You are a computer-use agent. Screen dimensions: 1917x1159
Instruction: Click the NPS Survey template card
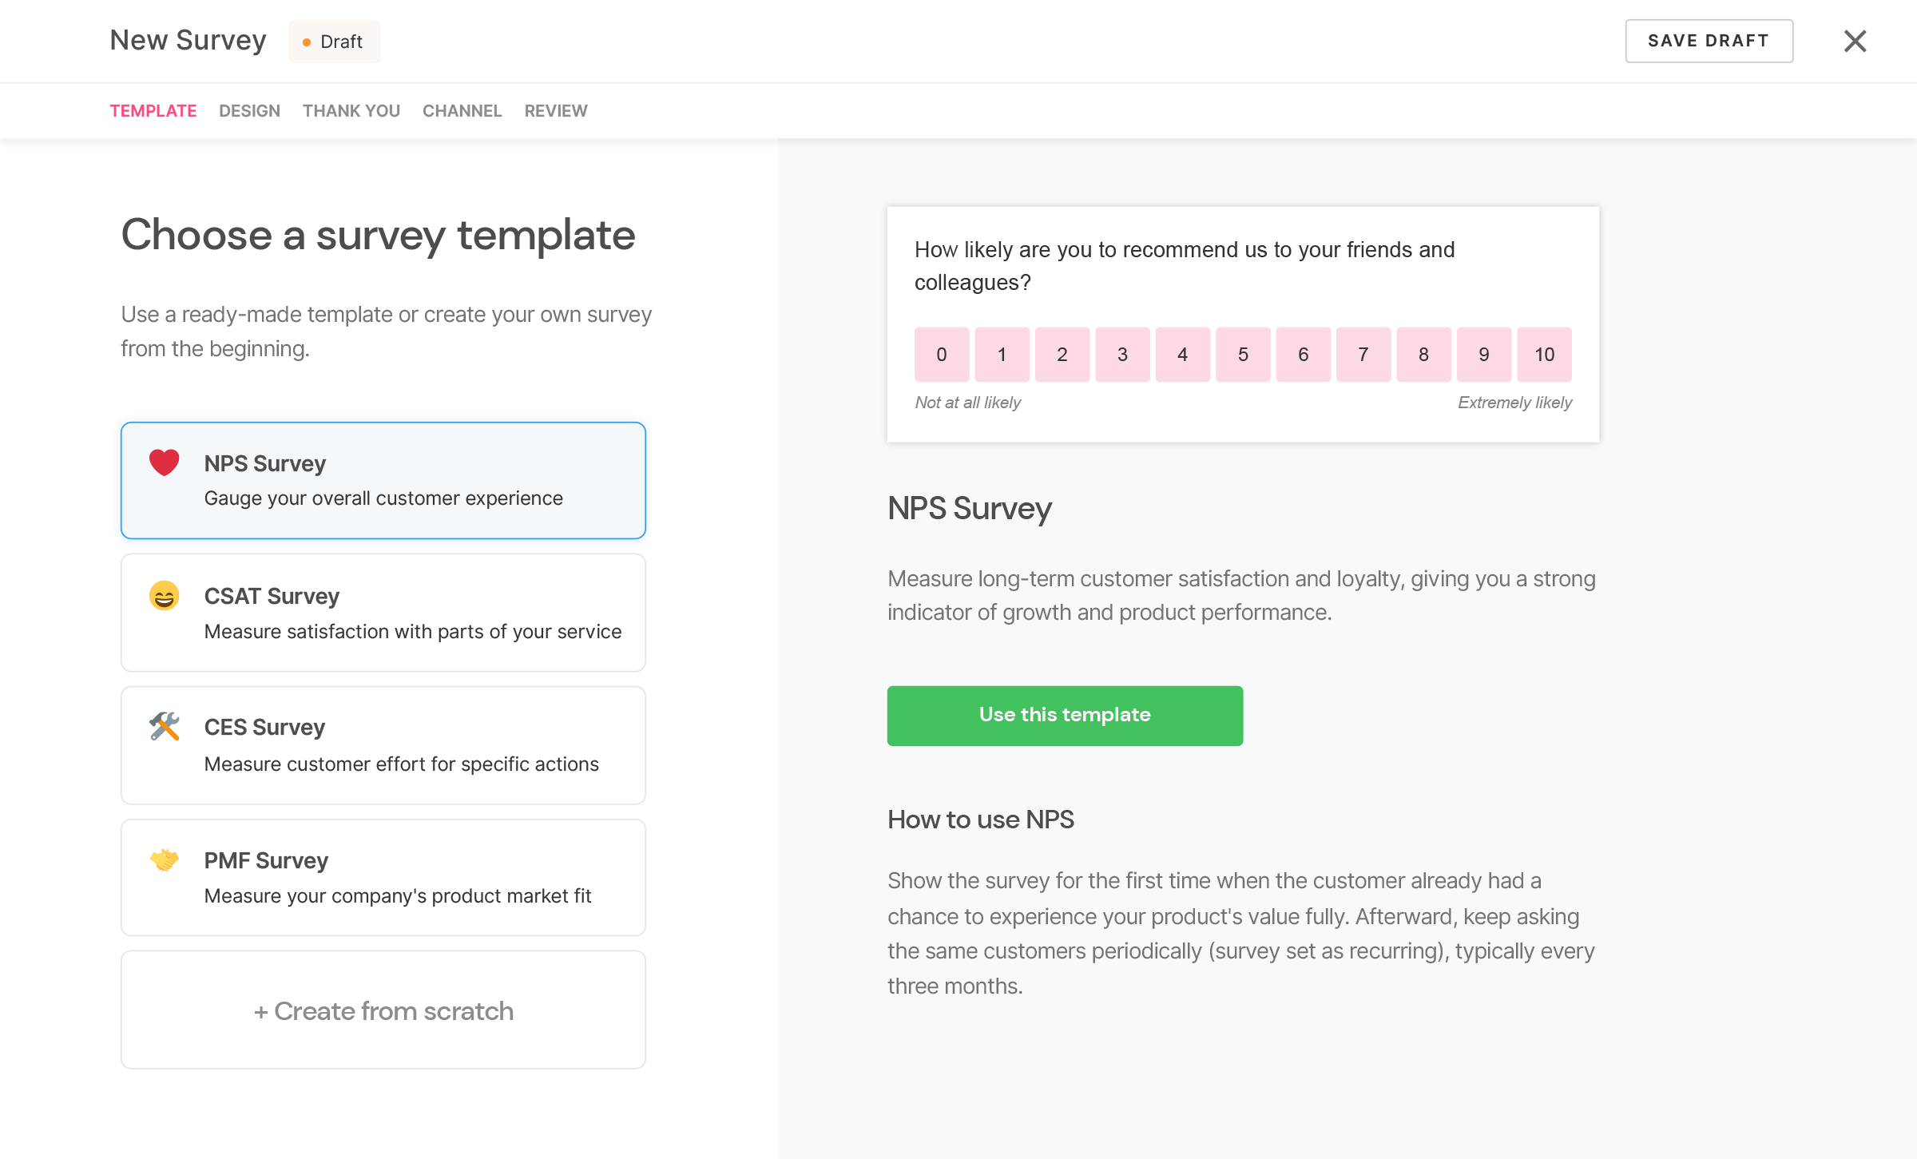(x=383, y=479)
